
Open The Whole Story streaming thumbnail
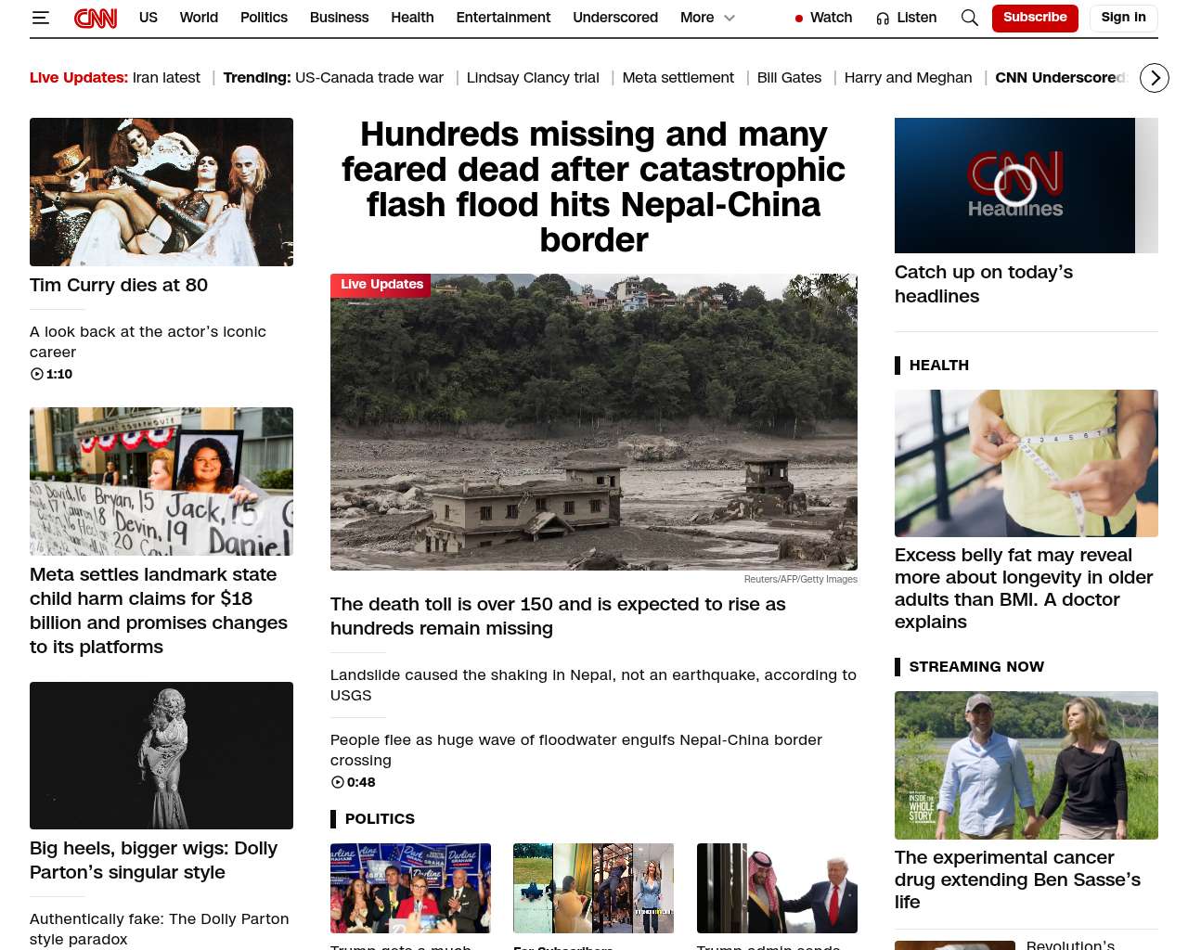[1027, 765]
